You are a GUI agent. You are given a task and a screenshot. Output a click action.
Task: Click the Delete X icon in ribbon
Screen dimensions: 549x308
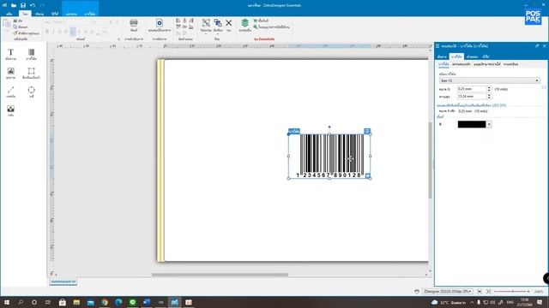tap(229, 23)
